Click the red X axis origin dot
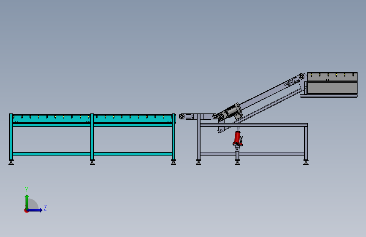Image resolution: width=366 pixels, height=237 pixels. (x=26, y=210)
